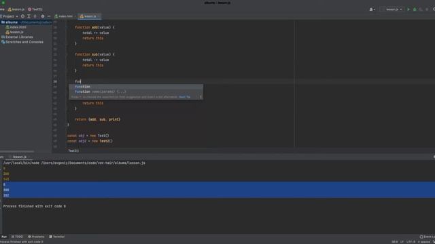Viewport: 435px width, 244px height.
Task: Click the Next Tip link in completion popup
Action: [184, 97]
